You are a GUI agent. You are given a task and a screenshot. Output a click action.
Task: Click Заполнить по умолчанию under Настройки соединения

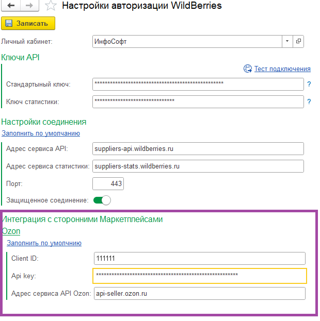click(x=41, y=133)
